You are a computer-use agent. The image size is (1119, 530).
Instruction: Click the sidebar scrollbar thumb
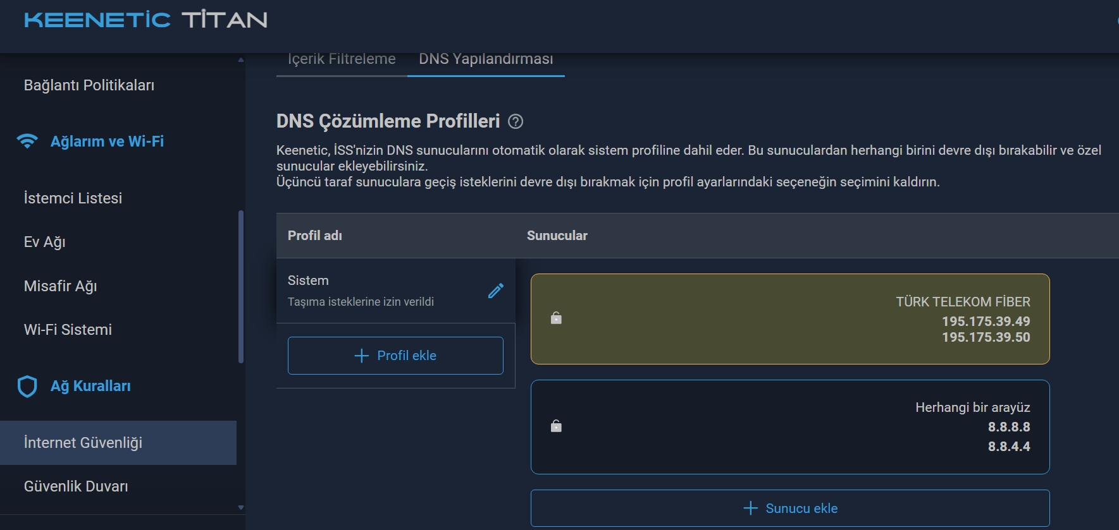click(240, 287)
